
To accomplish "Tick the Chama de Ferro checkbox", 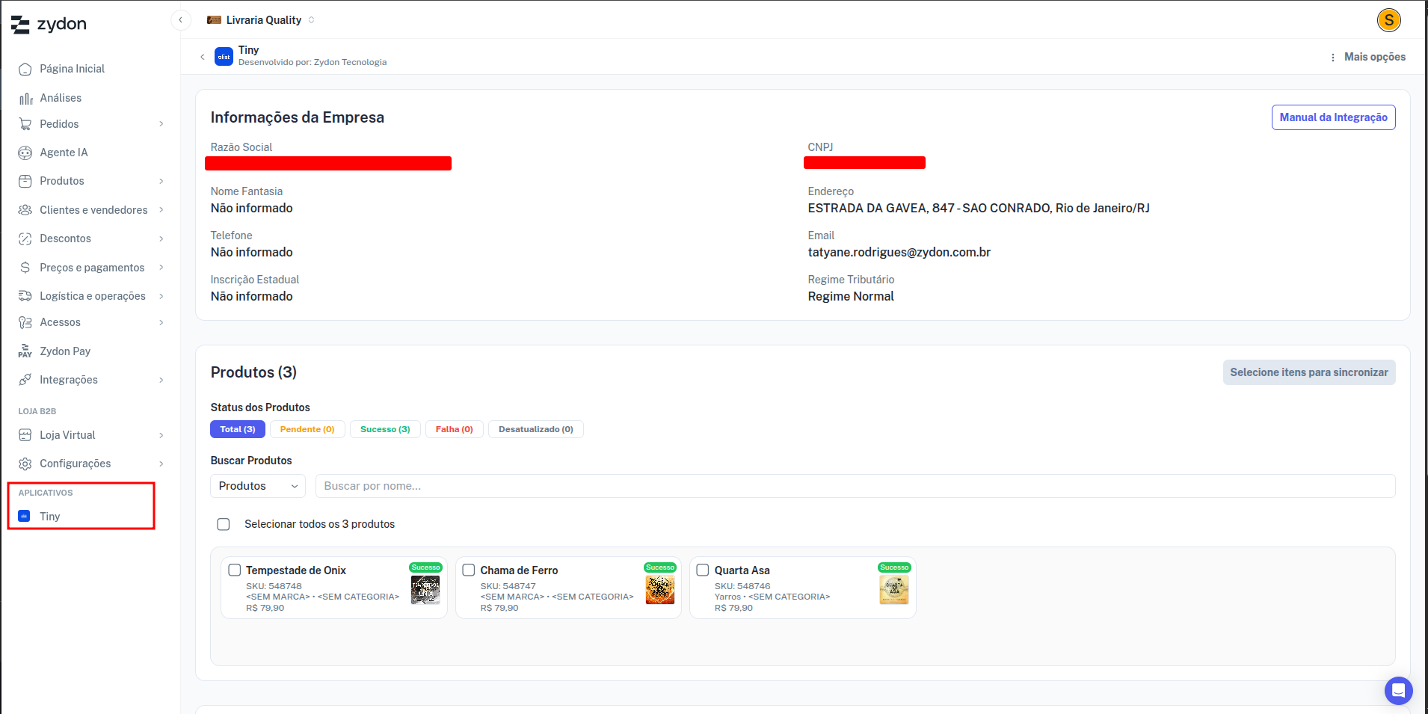I will [x=469, y=570].
